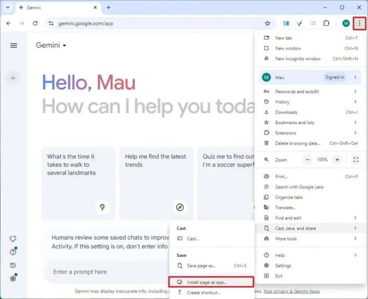The width and height of the screenshot is (368, 299).
Task: Select Print from the Chrome menu
Action: point(310,176)
